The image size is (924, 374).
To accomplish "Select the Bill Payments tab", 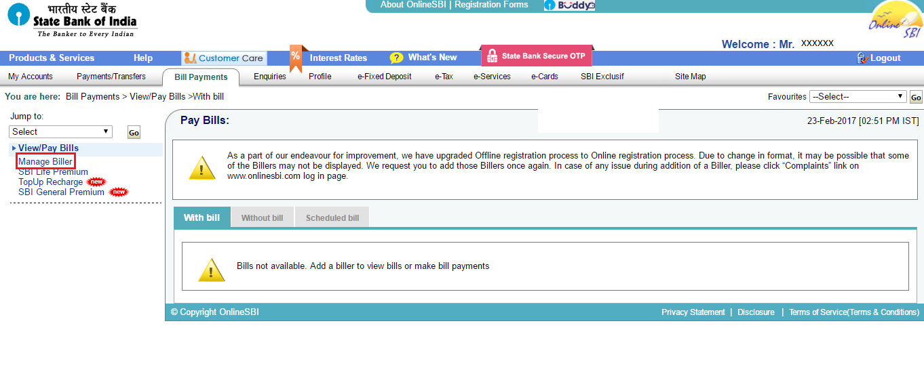I will pyautogui.click(x=201, y=77).
